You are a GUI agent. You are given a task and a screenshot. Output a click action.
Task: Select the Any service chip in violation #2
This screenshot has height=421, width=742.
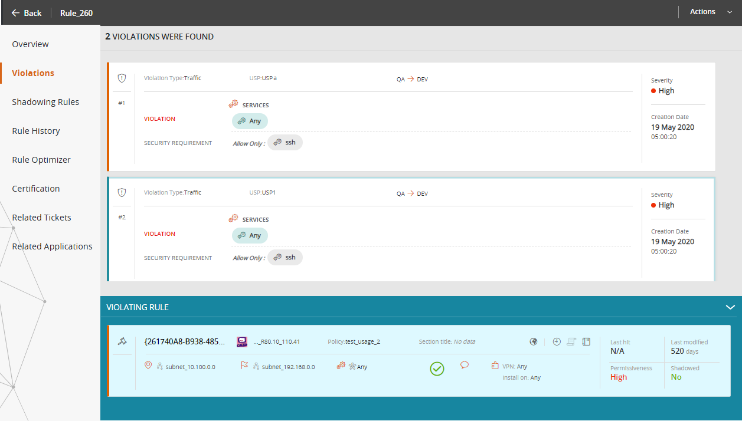click(250, 235)
